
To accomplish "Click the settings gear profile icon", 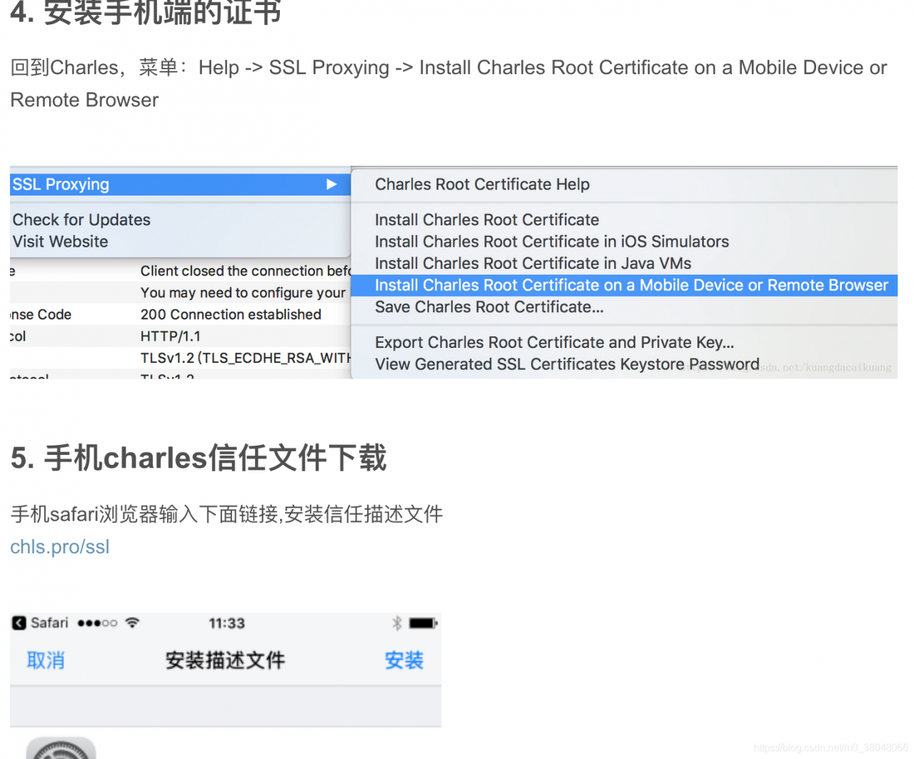I will [x=61, y=748].
